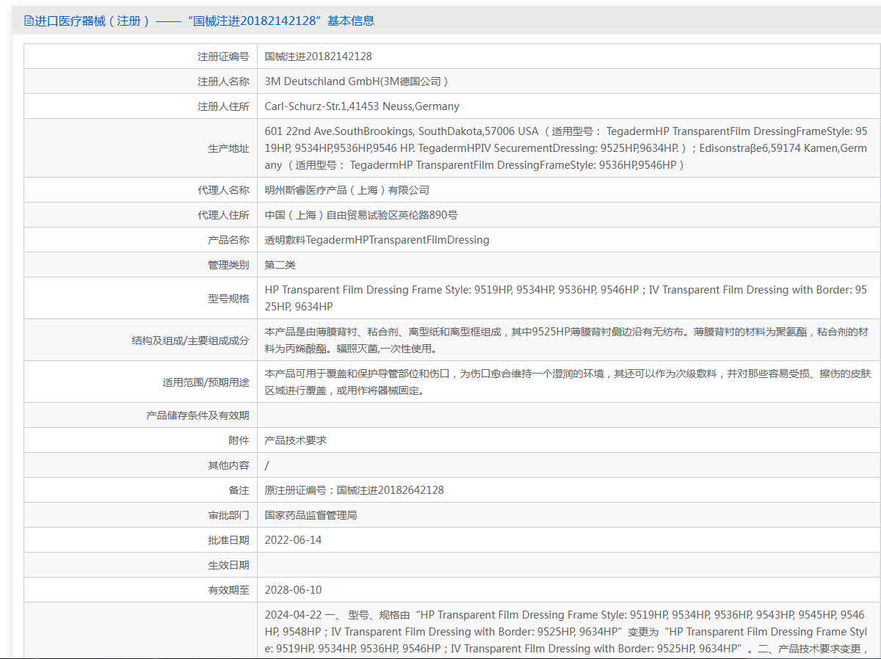Click the 其他内容 label
The height and width of the screenshot is (659, 881).
228,465
